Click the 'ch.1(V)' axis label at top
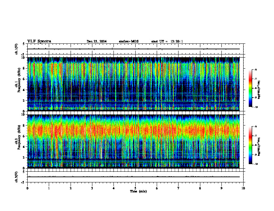Viewport: 274px width, 211px height. click(17, 49)
